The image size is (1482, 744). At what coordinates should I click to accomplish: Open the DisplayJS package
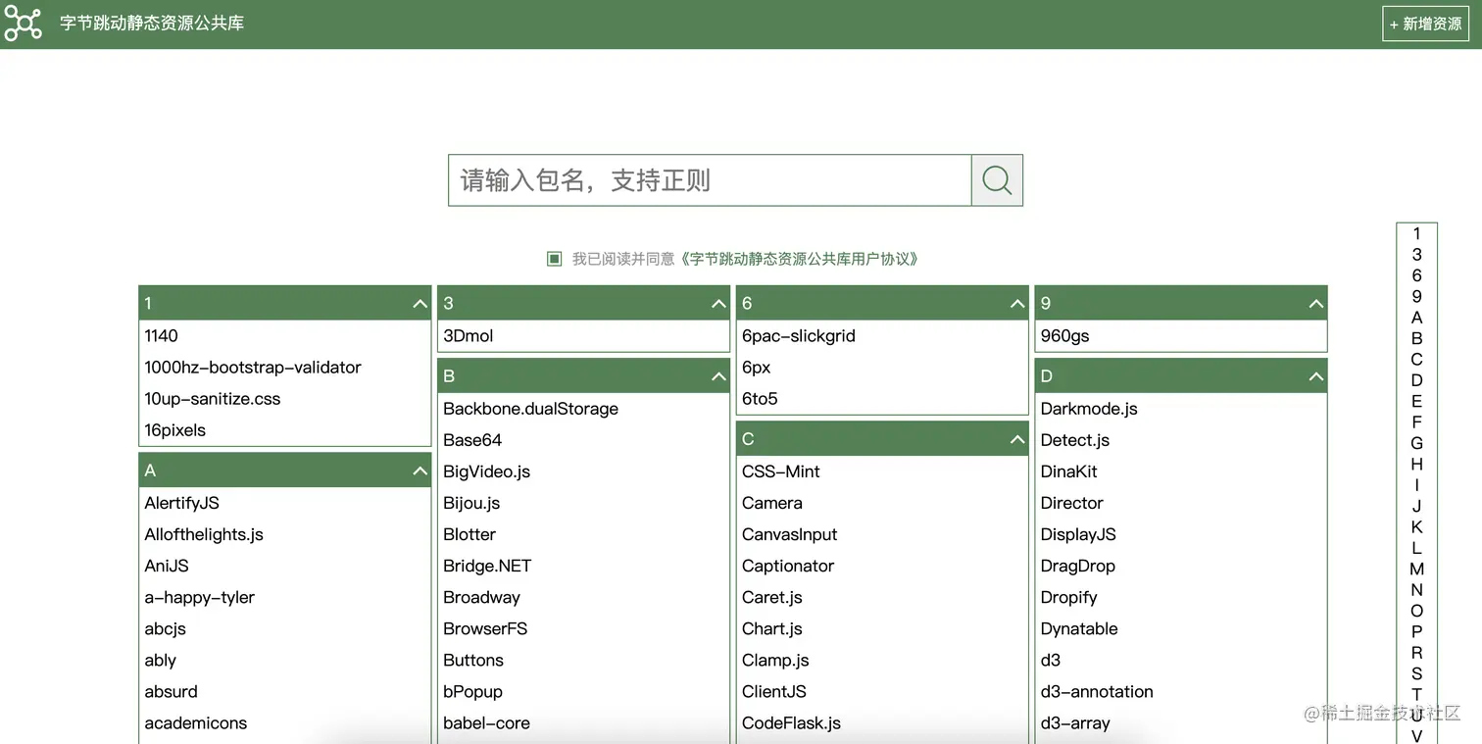pyautogui.click(x=1078, y=534)
